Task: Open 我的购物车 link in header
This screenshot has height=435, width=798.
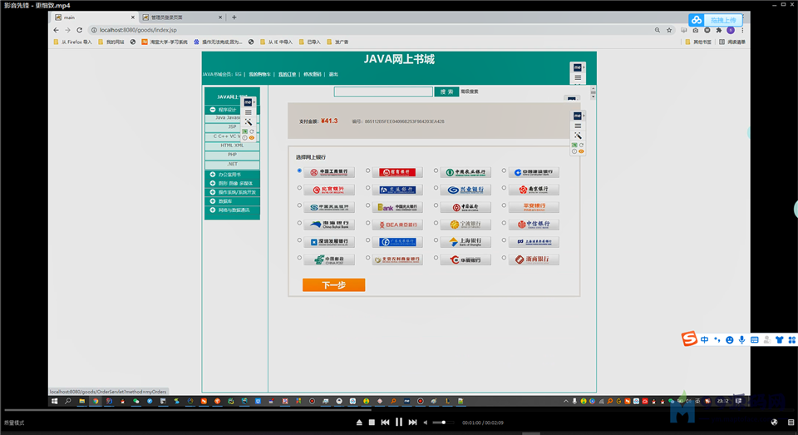Action: click(x=259, y=74)
